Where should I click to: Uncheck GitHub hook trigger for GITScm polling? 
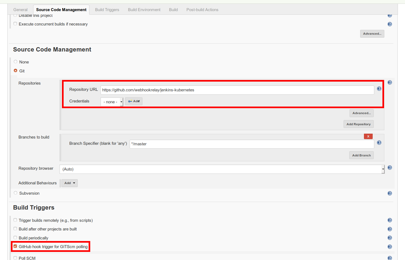point(15,246)
